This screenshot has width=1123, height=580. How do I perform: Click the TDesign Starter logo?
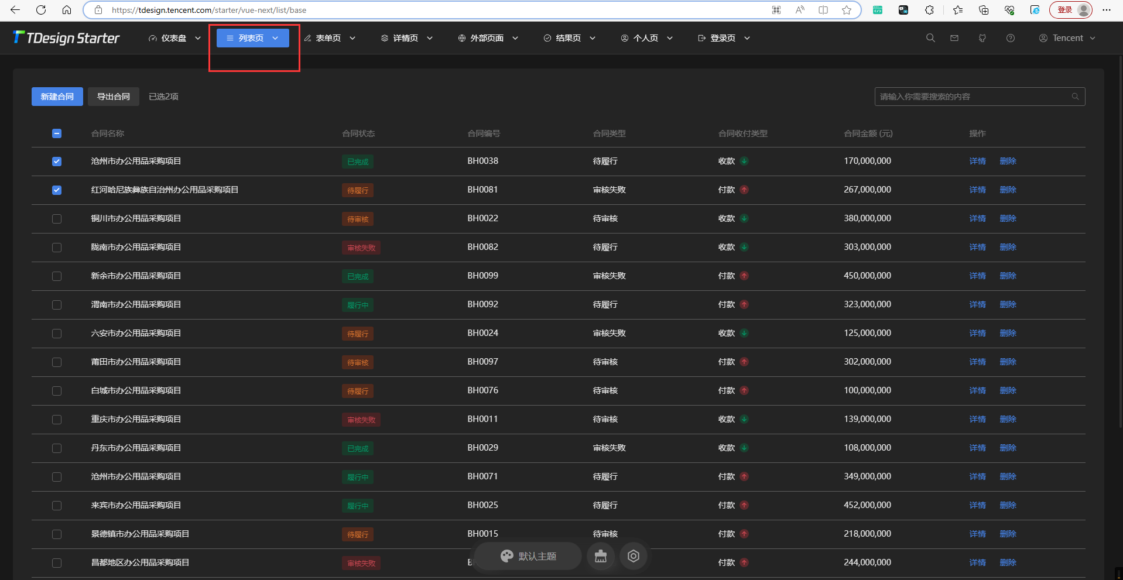coord(66,37)
